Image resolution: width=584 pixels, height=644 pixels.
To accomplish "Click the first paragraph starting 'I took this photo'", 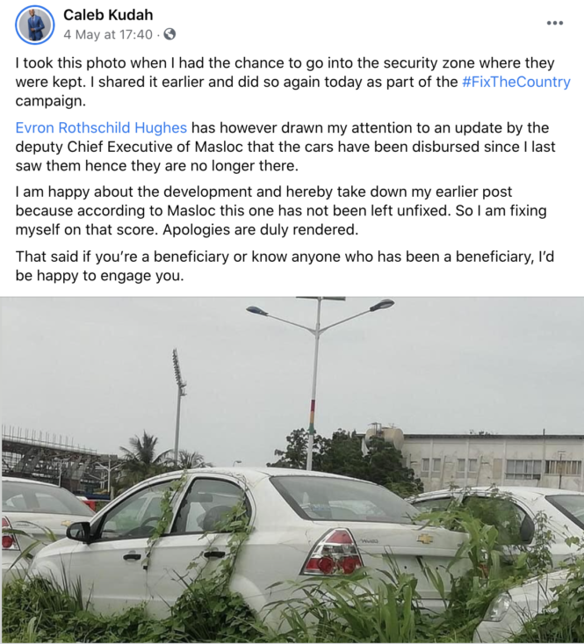I will tap(293, 82).
